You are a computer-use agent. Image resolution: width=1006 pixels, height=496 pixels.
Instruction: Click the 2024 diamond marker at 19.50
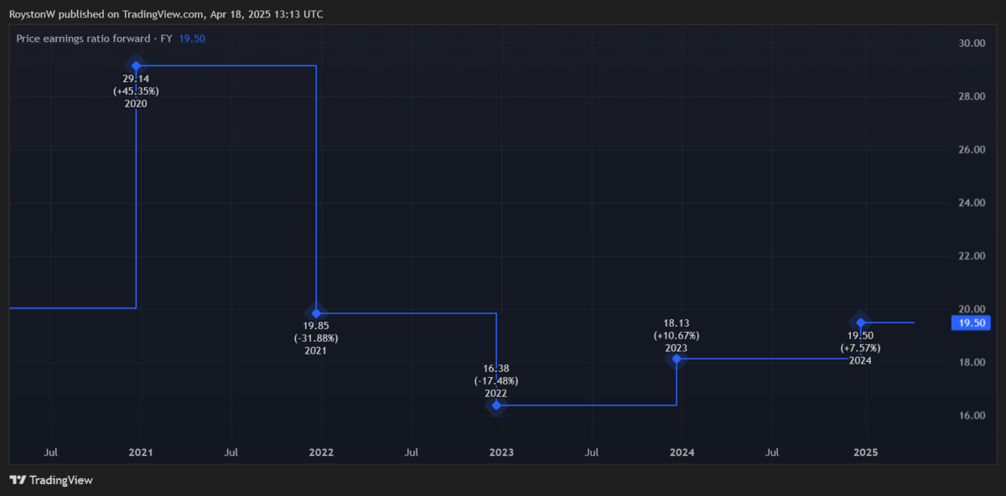[x=860, y=323]
